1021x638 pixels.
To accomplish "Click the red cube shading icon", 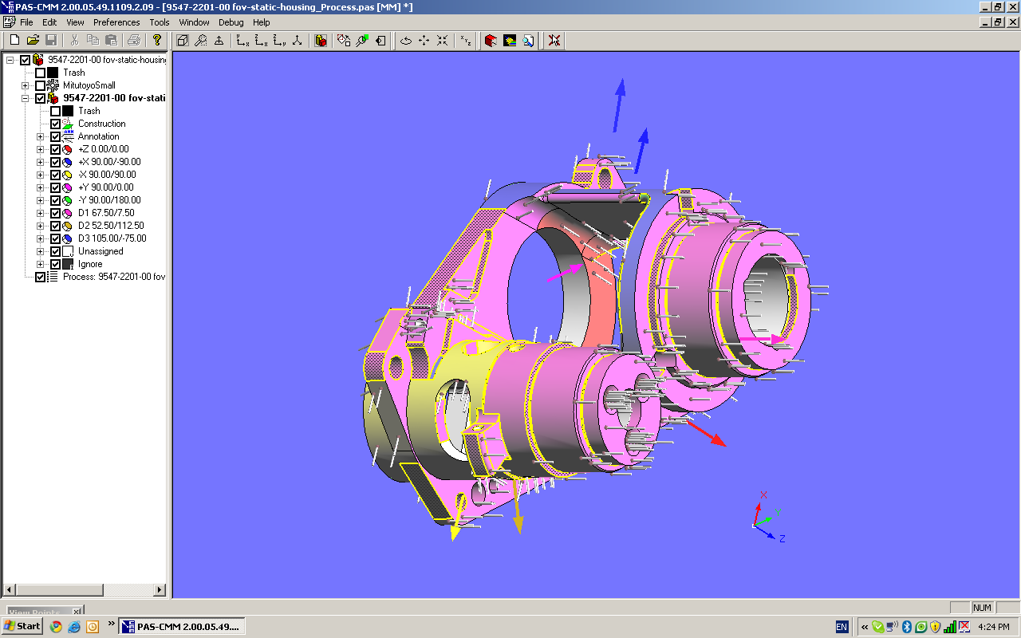I will [491, 41].
